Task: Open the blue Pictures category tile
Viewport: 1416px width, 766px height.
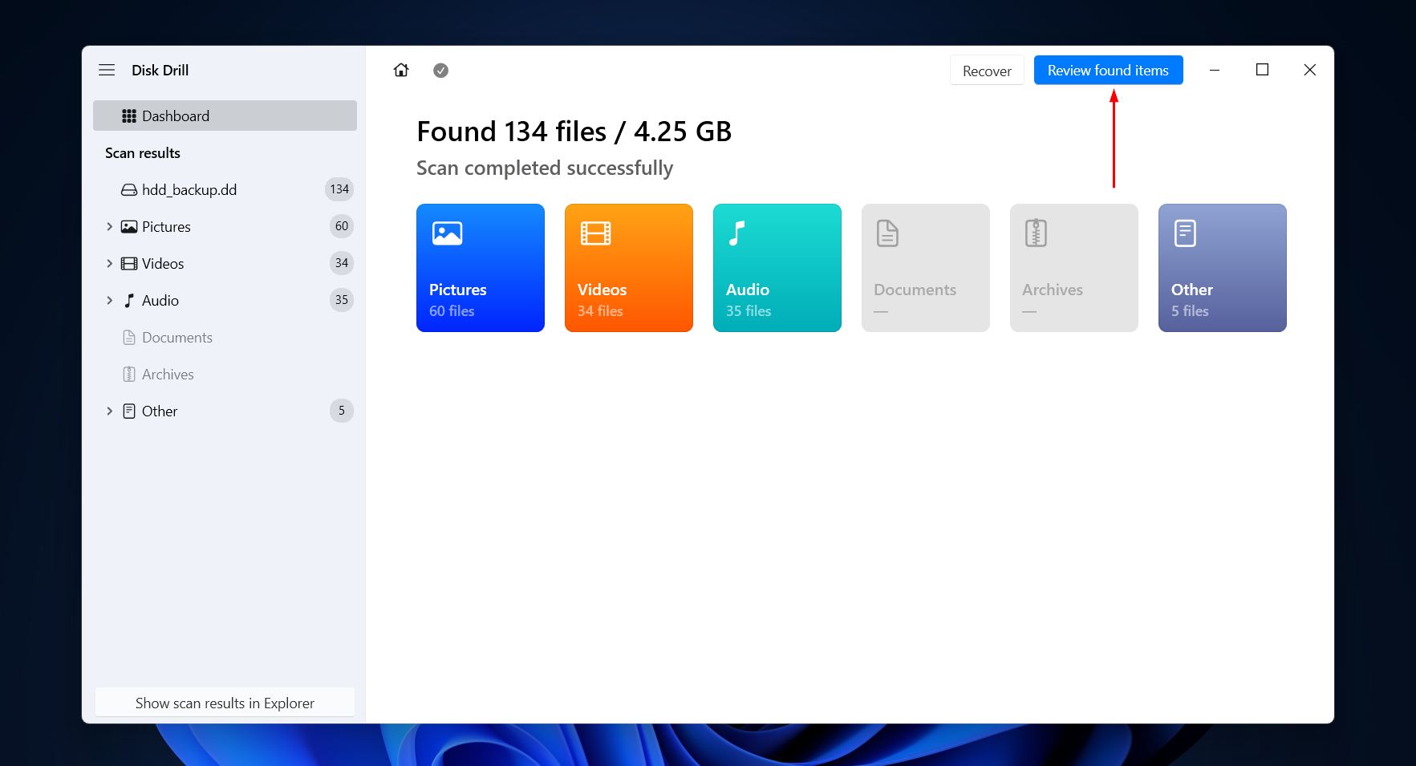Action: pos(480,268)
